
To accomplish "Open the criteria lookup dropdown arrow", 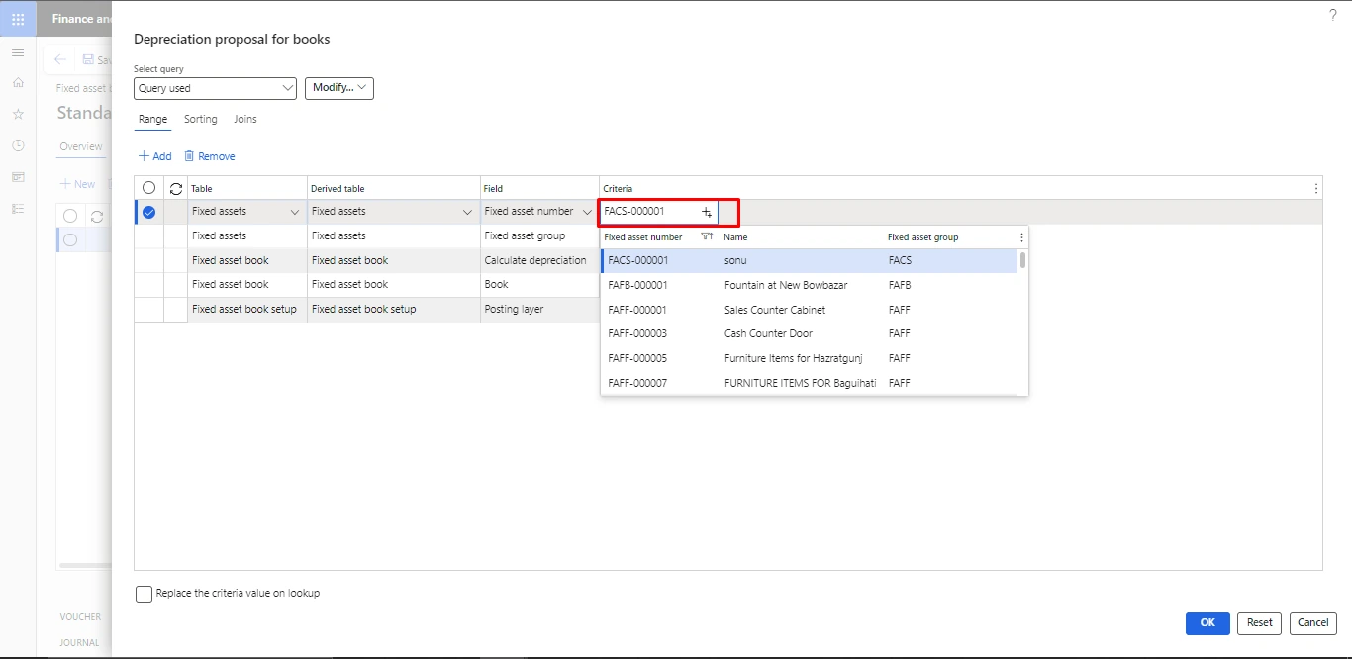I will pos(707,212).
